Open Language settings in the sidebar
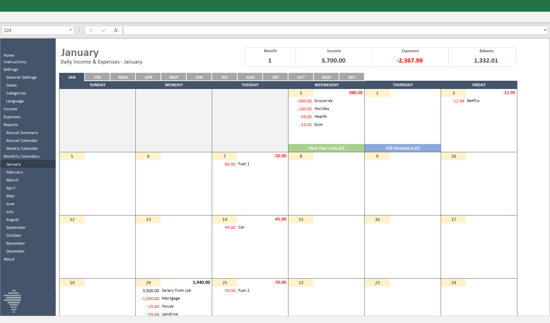550x323 pixels. coord(15,101)
